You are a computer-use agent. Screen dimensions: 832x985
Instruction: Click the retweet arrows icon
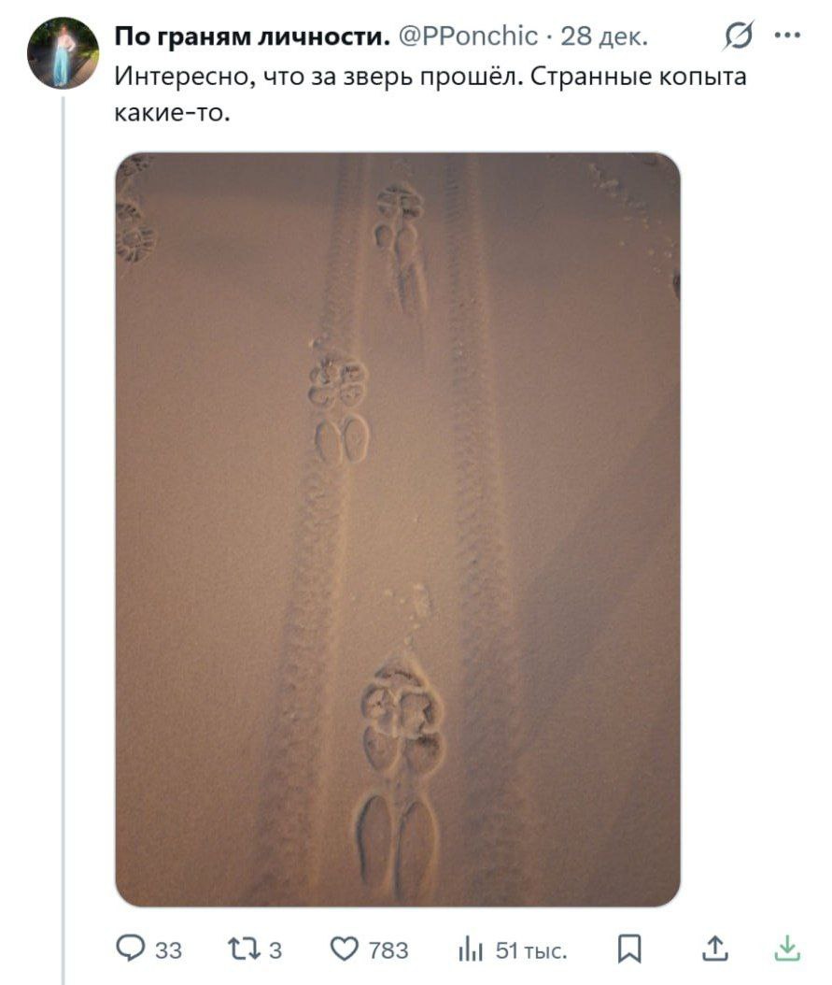click(244, 949)
